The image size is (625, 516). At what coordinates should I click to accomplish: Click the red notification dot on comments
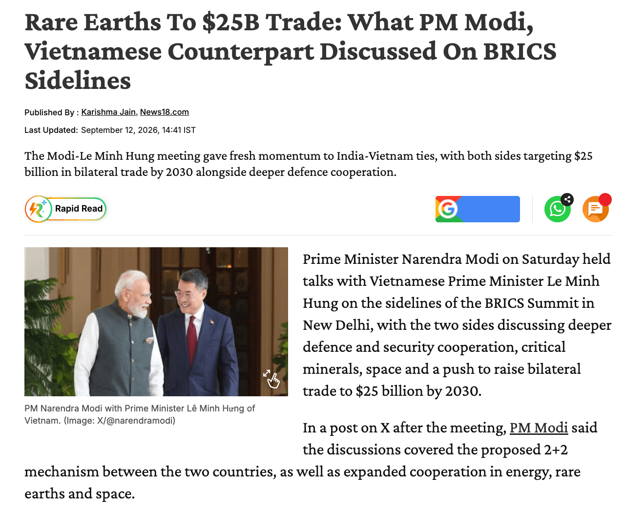[605, 199]
